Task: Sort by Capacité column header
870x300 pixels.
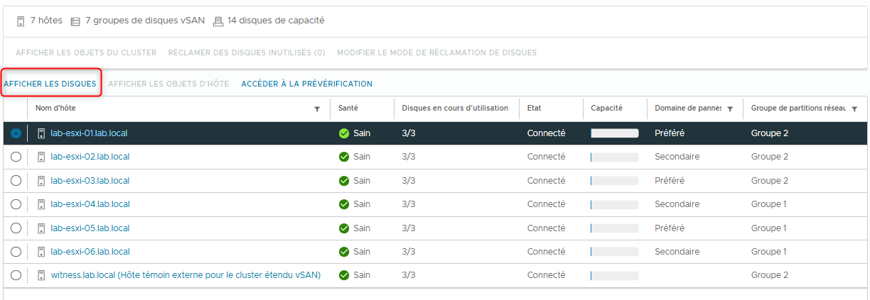Action: 606,109
